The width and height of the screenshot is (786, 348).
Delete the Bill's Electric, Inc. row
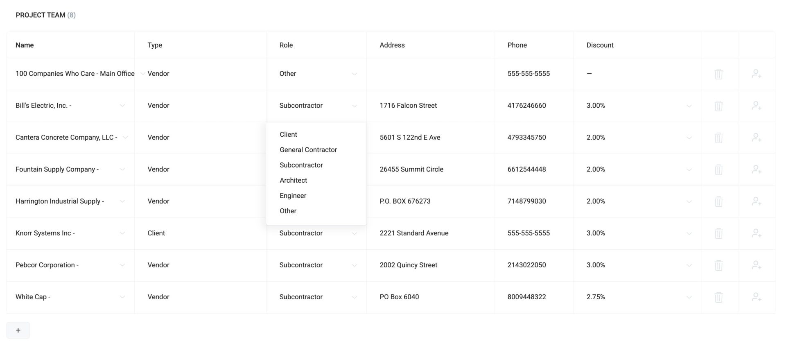(x=718, y=106)
